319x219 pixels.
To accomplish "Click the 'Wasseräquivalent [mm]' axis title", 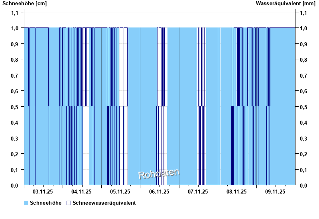I will pos(286,4).
